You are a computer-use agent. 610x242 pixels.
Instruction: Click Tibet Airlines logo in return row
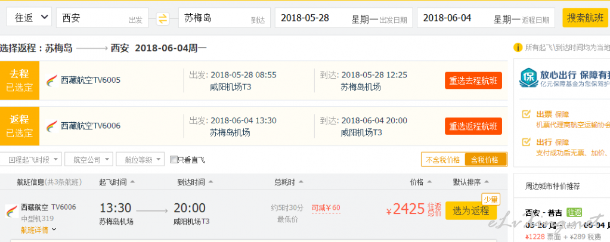tap(51, 126)
